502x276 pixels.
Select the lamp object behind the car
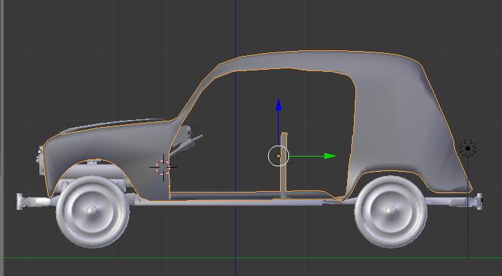[468, 148]
